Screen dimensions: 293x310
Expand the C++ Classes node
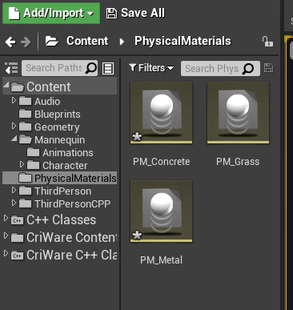point(6,219)
